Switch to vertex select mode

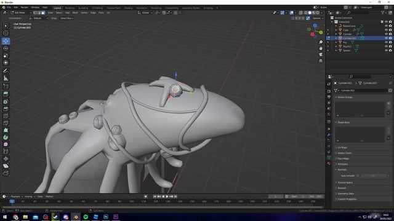pyautogui.click(x=35, y=12)
